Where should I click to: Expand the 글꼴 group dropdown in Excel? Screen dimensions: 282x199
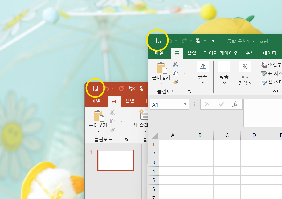click(203, 83)
